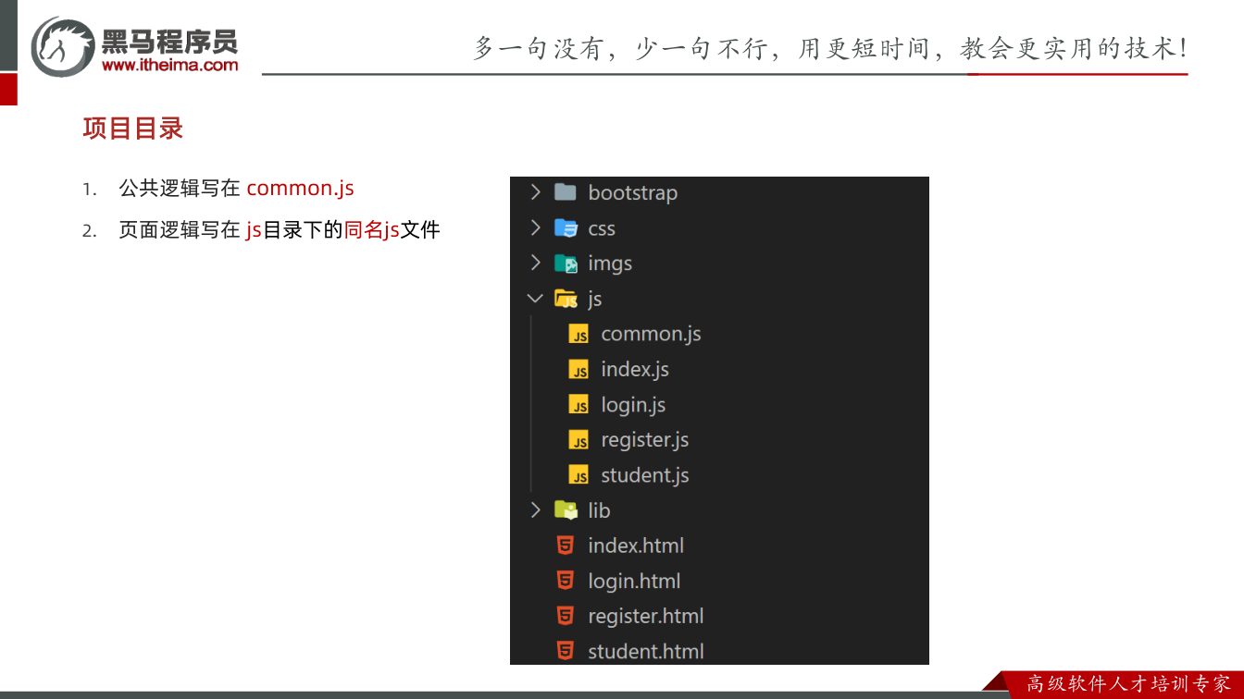Image resolution: width=1244 pixels, height=699 pixels.
Task: Open the index.js file
Action: point(635,369)
